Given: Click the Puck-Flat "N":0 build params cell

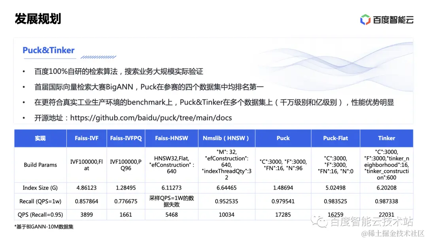Looking at the screenshot, I should point(336,165).
